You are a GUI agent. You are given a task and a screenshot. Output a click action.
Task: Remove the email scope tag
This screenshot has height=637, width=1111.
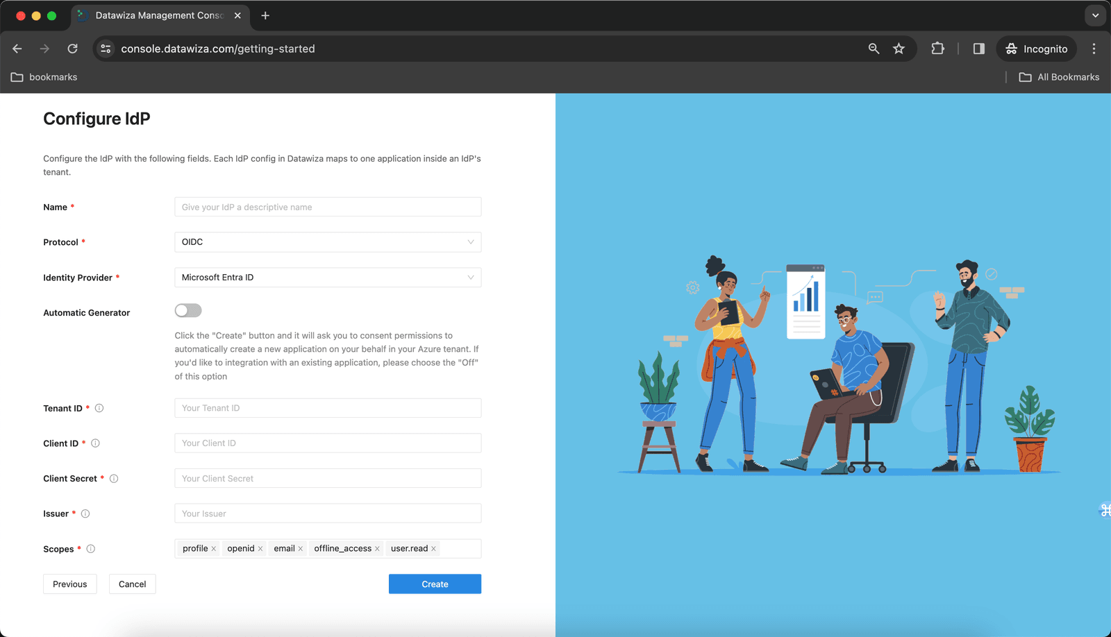pyautogui.click(x=301, y=549)
